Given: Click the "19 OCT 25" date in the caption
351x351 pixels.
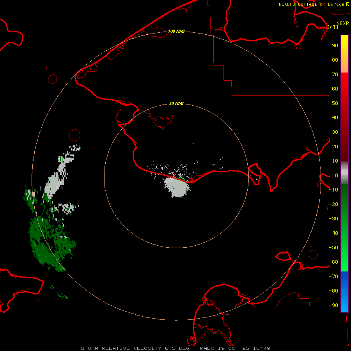Looking at the screenshot, I should pyautogui.click(x=234, y=348).
